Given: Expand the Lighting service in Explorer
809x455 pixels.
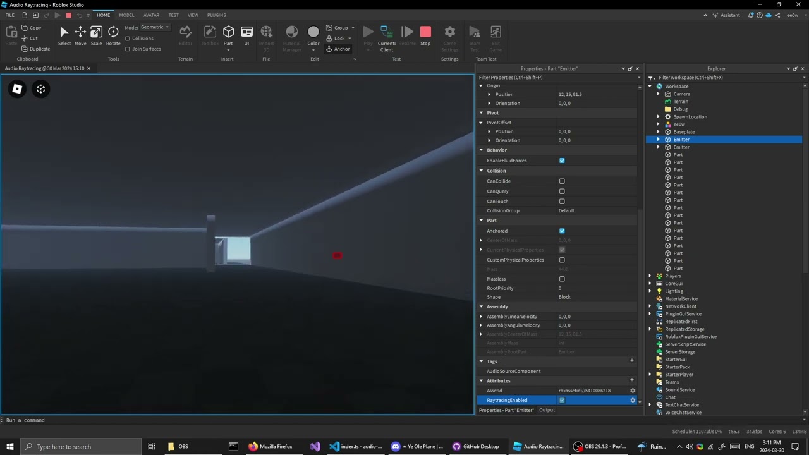Looking at the screenshot, I should [x=650, y=291].
